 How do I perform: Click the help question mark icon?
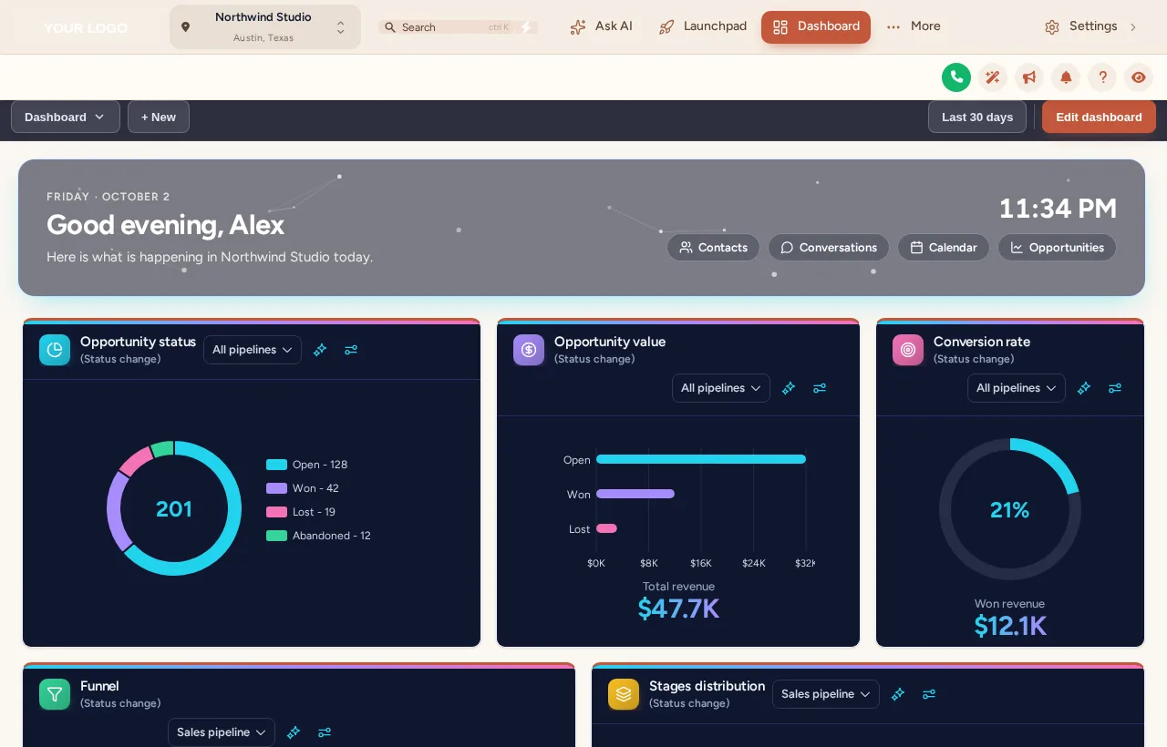tap(1102, 77)
